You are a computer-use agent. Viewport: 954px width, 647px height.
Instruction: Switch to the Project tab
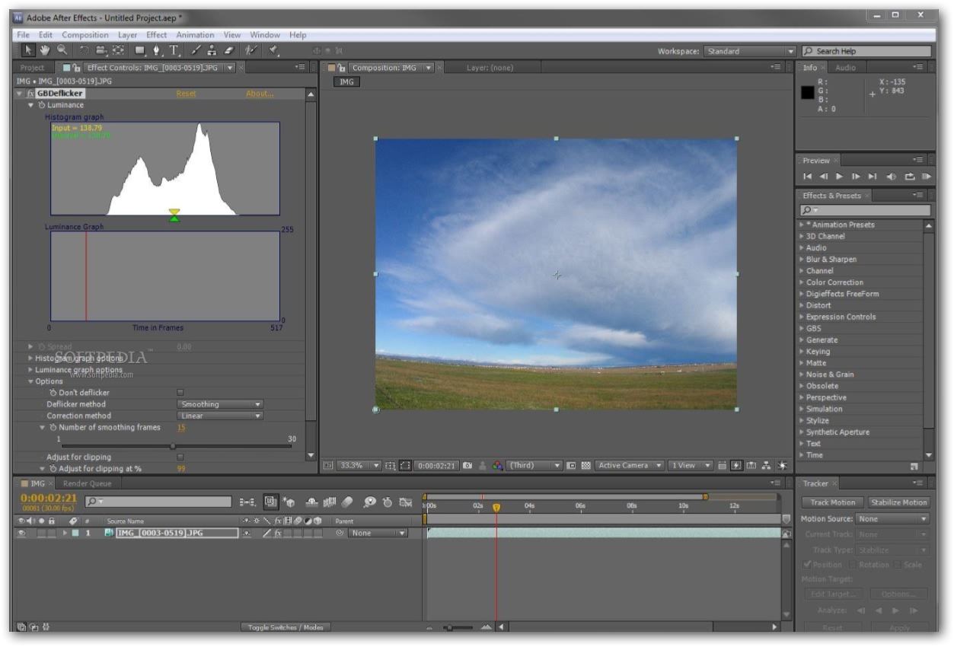(32, 68)
